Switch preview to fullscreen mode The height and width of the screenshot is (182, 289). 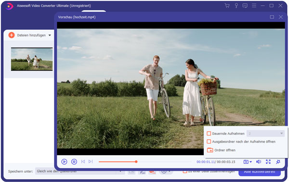click(x=268, y=162)
